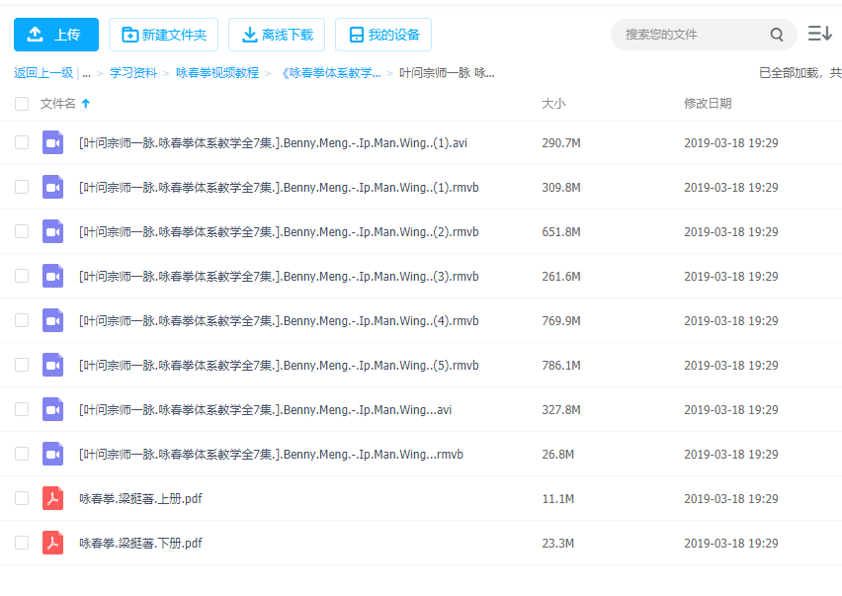This screenshot has width=842, height=596.
Task: Click the video icon of the Wing...avi file
Action: click(52, 409)
